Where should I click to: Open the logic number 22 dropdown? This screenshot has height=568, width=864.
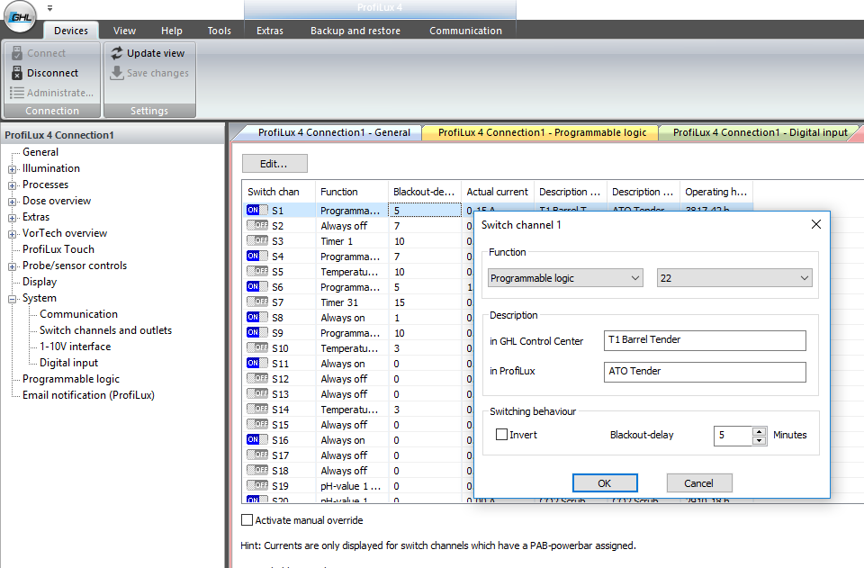(x=734, y=277)
